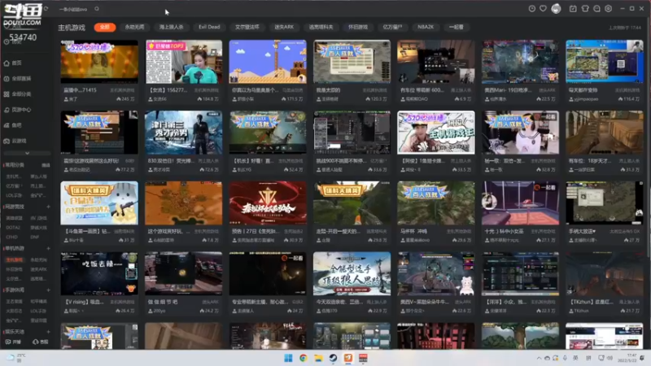This screenshot has height=366, width=651.
Task: Open 云游戏 cloud gaming in the sidebar
Action: (15, 141)
